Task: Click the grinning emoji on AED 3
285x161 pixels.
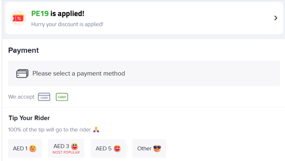Action: [75, 146]
